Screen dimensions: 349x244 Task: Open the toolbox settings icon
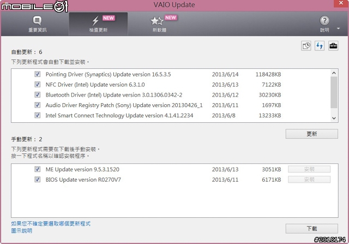point(333,46)
